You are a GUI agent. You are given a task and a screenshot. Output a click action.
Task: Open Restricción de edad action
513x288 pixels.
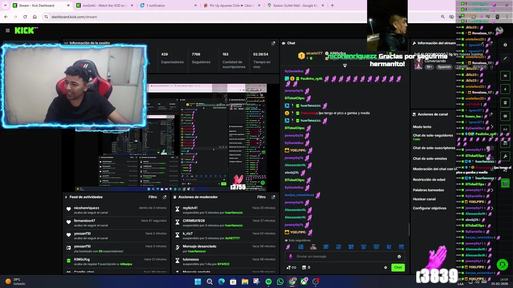pos(429,180)
